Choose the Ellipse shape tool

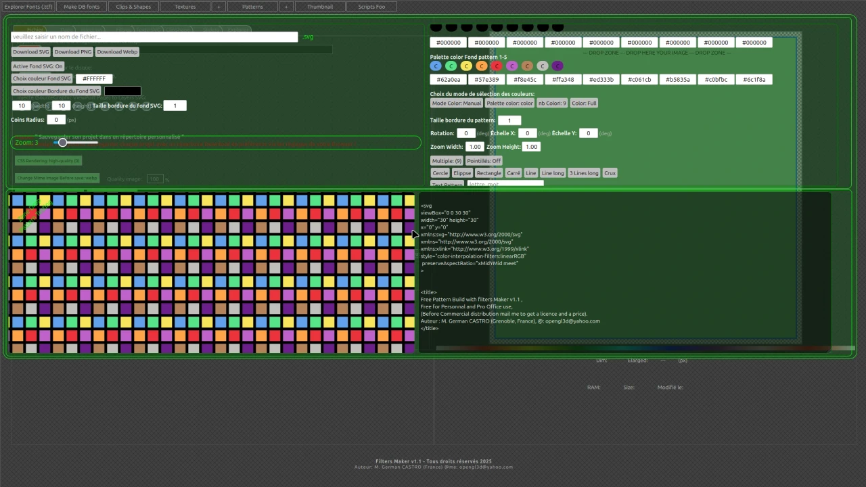462,172
